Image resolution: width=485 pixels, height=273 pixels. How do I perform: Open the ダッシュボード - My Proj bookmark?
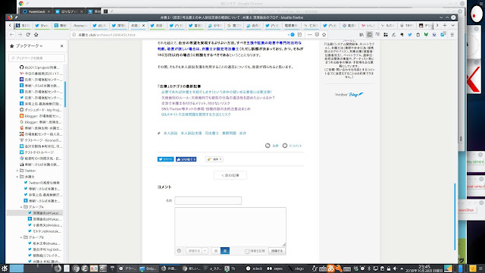pos(40,110)
